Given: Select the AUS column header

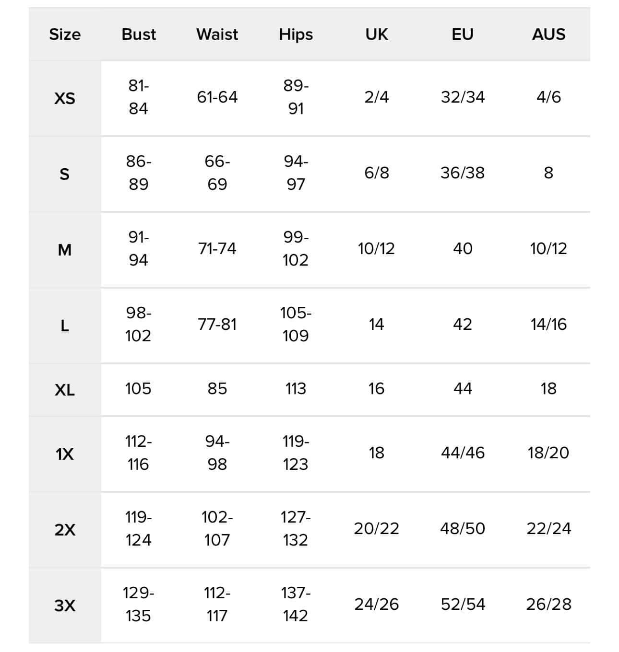Looking at the screenshot, I should coord(548,35).
